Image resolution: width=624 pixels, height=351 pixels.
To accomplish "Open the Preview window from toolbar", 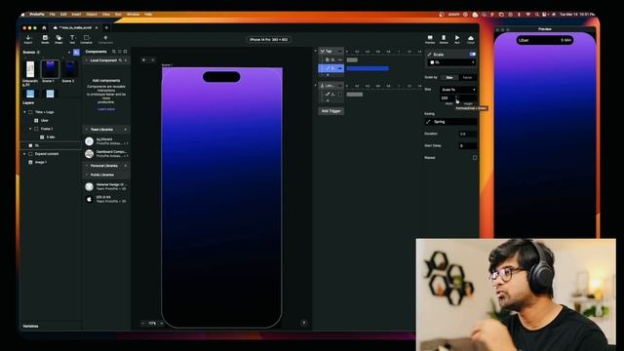I will [x=430, y=39].
